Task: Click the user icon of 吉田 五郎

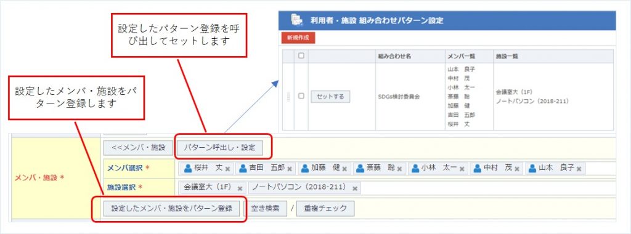Action: click(243, 168)
